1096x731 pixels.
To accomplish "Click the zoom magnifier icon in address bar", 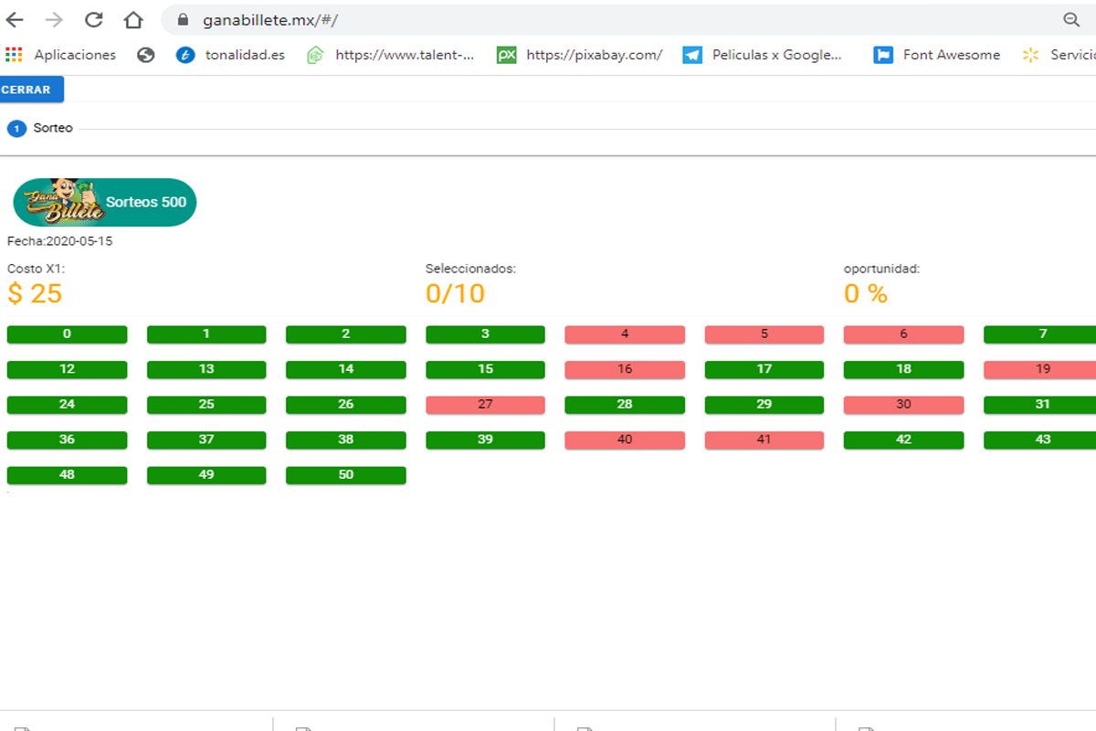I will point(1071,20).
